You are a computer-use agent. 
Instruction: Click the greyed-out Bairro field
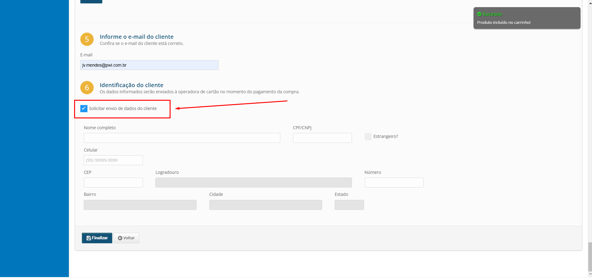140,205
